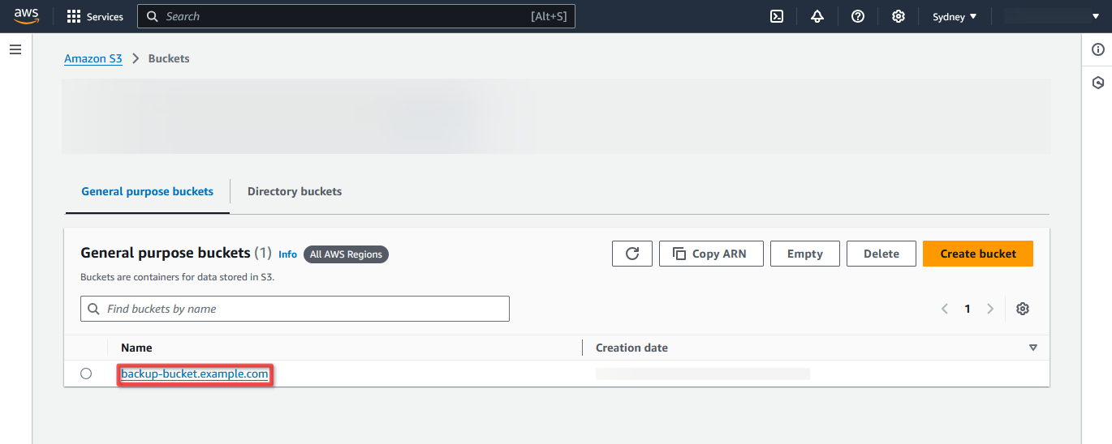Go to next page of buckets
This screenshot has width=1112, height=444.
[990, 309]
